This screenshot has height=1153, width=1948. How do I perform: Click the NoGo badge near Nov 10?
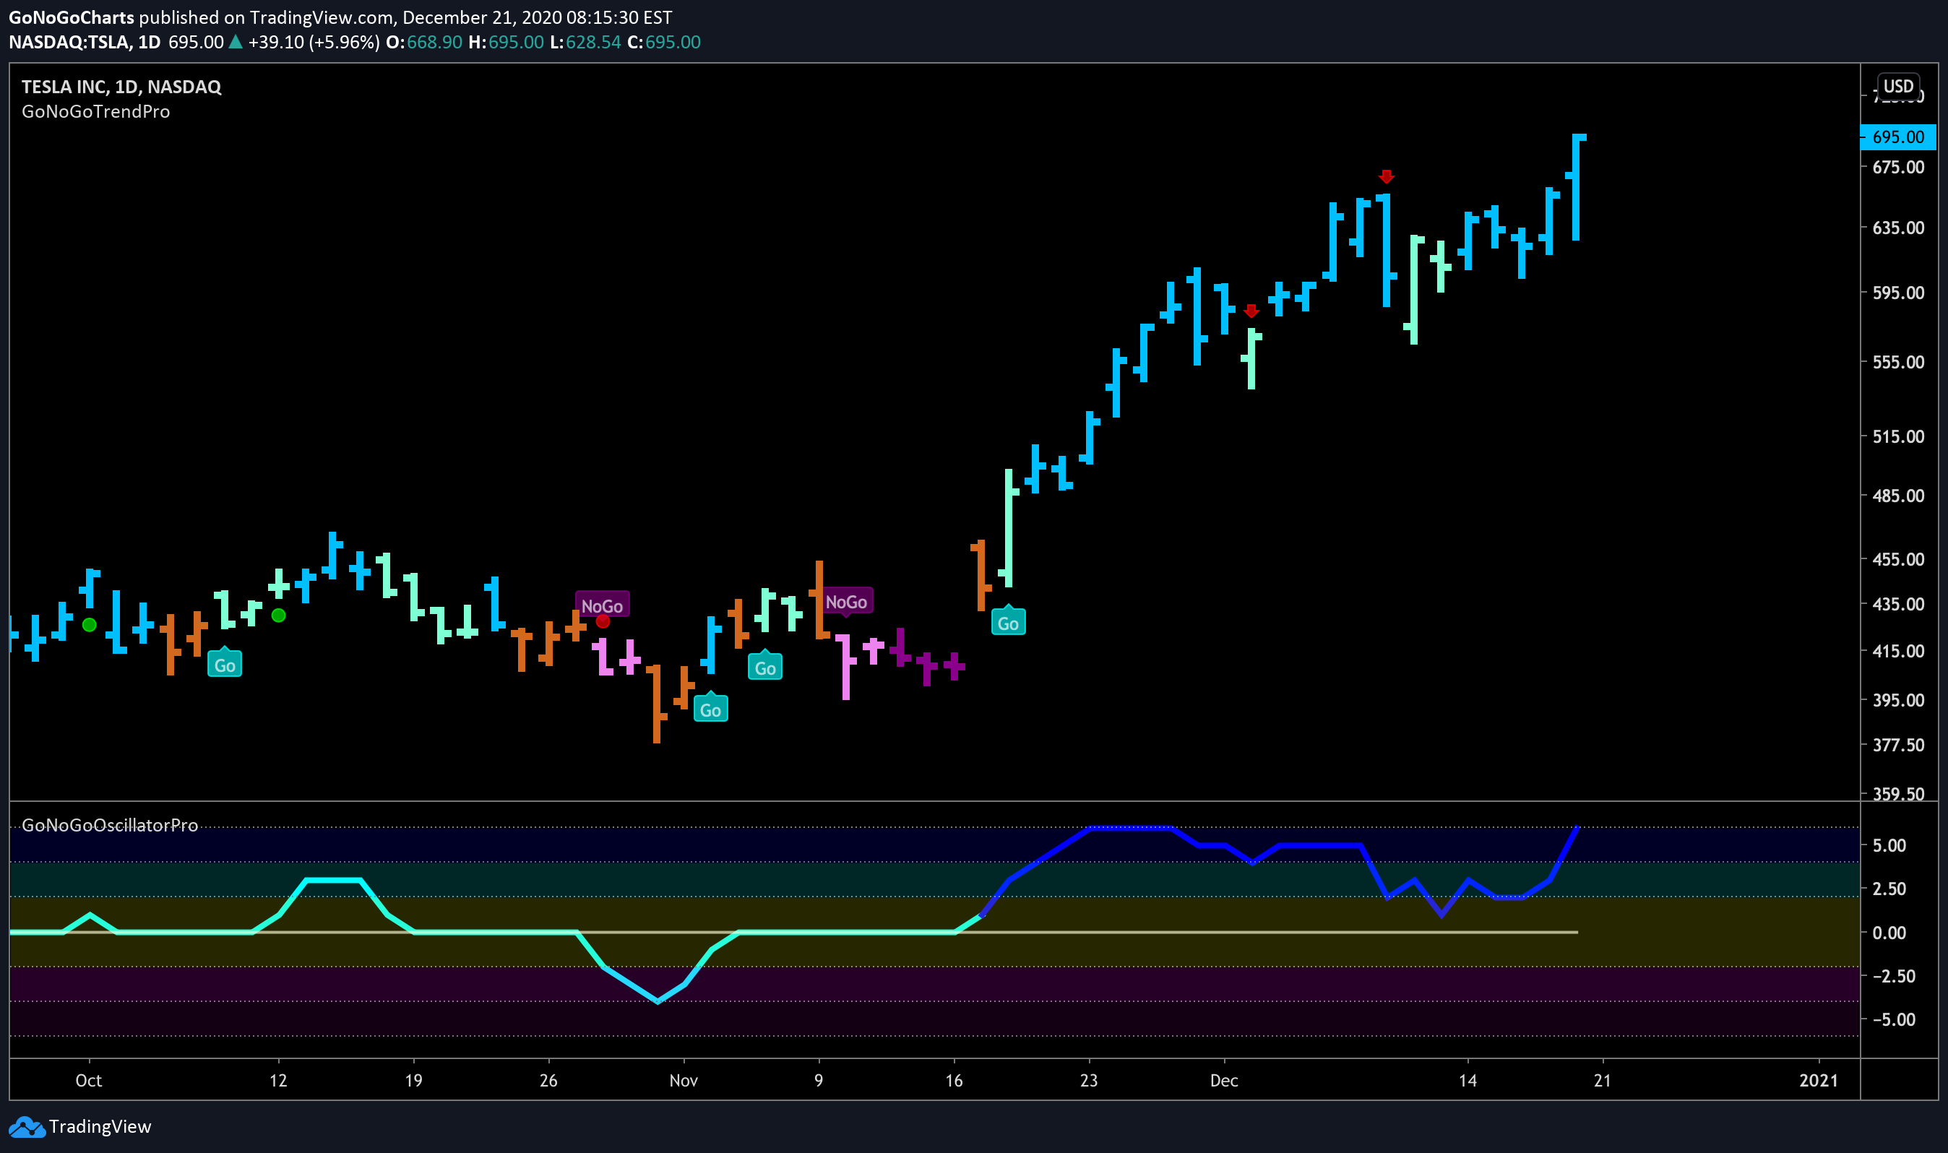(x=846, y=601)
